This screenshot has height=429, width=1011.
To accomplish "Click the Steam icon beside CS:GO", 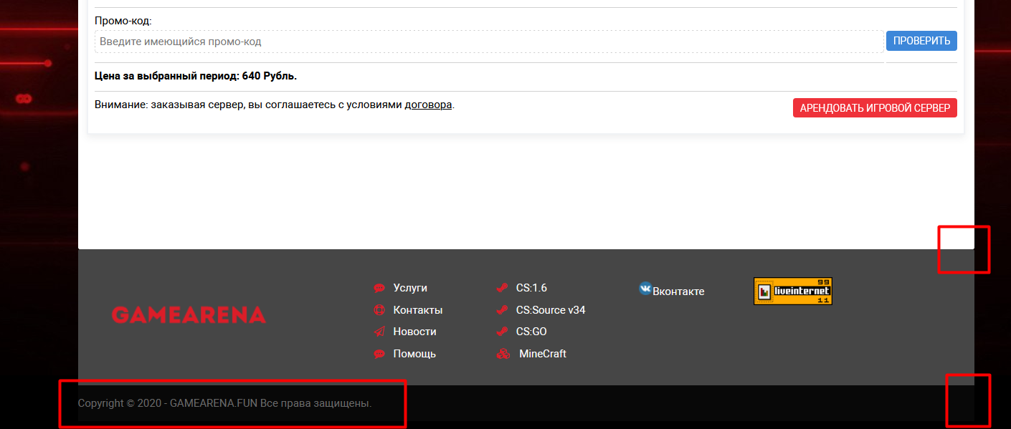I will 502,332.
